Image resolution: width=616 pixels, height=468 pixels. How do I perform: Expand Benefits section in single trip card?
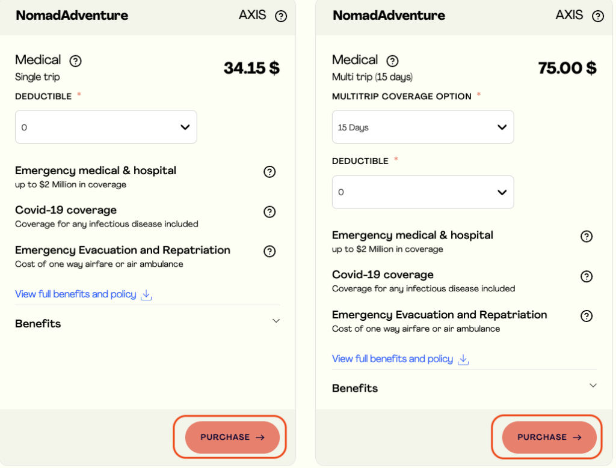(276, 321)
